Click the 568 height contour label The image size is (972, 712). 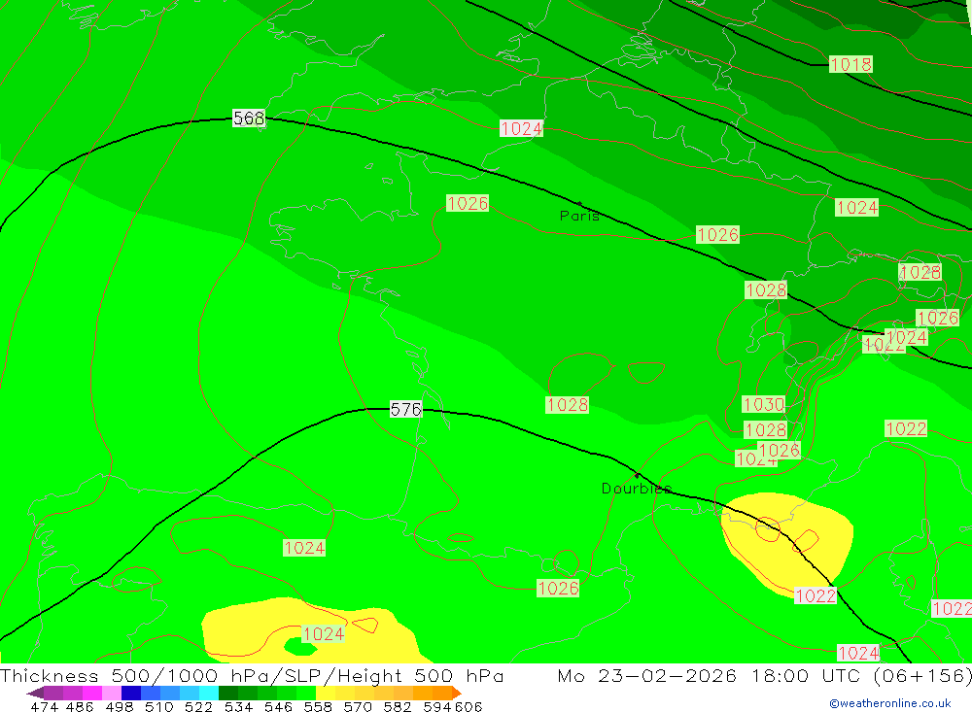pyautogui.click(x=249, y=118)
